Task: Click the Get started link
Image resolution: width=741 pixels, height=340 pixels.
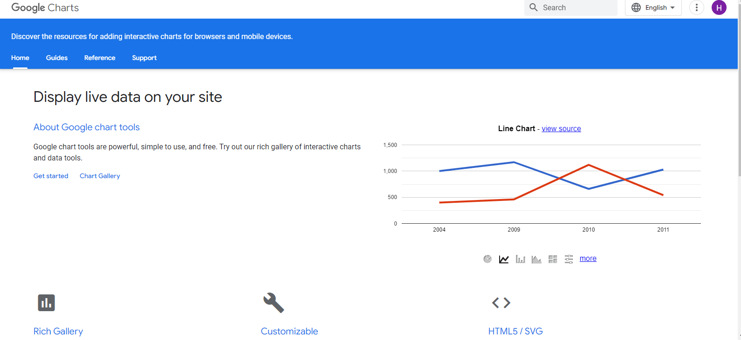Action: [50, 176]
